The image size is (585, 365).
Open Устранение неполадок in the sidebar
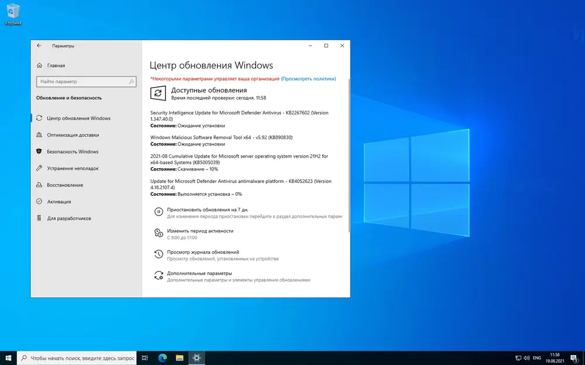pos(73,168)
